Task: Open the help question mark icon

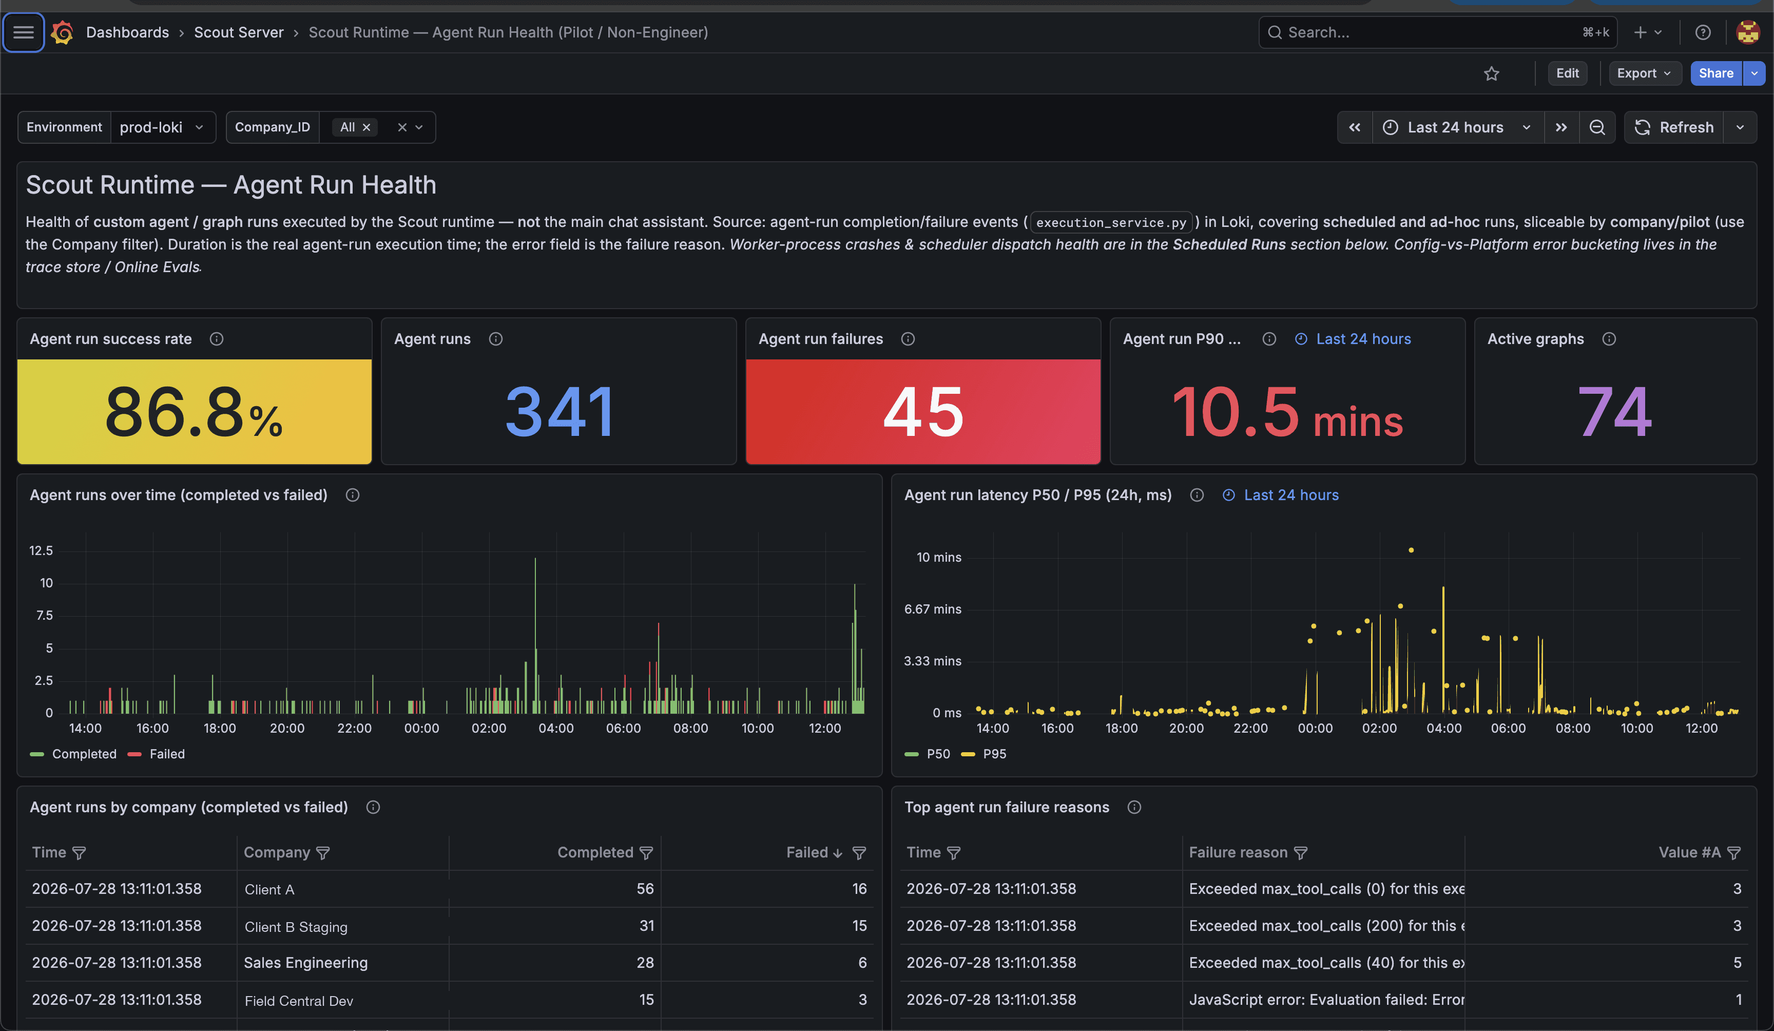Action: point(1702,32)
